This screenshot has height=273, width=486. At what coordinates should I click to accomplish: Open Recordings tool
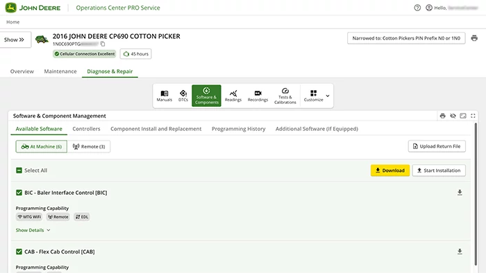[x=258, y=96]
